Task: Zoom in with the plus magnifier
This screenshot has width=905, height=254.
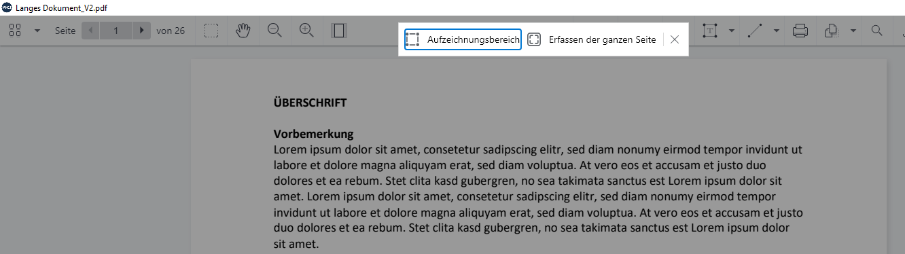Action: pyautogui.click(x=306, y=31)
